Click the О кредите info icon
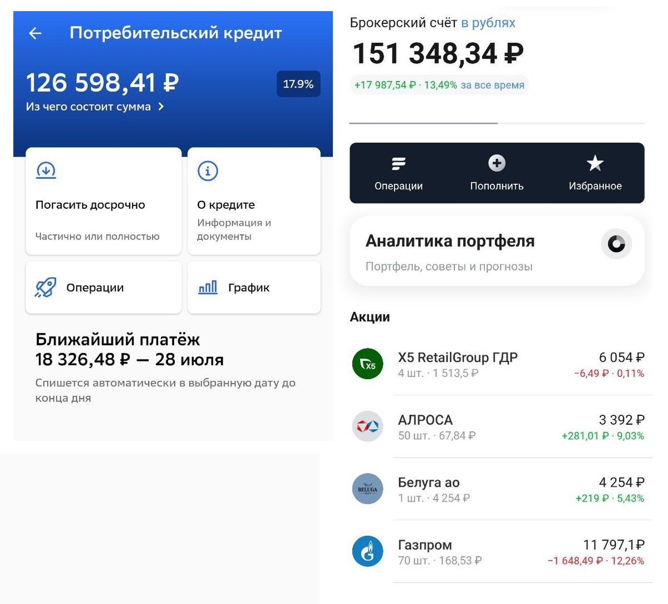The height and width of the screenshot is (604, 668). (207, 171)
